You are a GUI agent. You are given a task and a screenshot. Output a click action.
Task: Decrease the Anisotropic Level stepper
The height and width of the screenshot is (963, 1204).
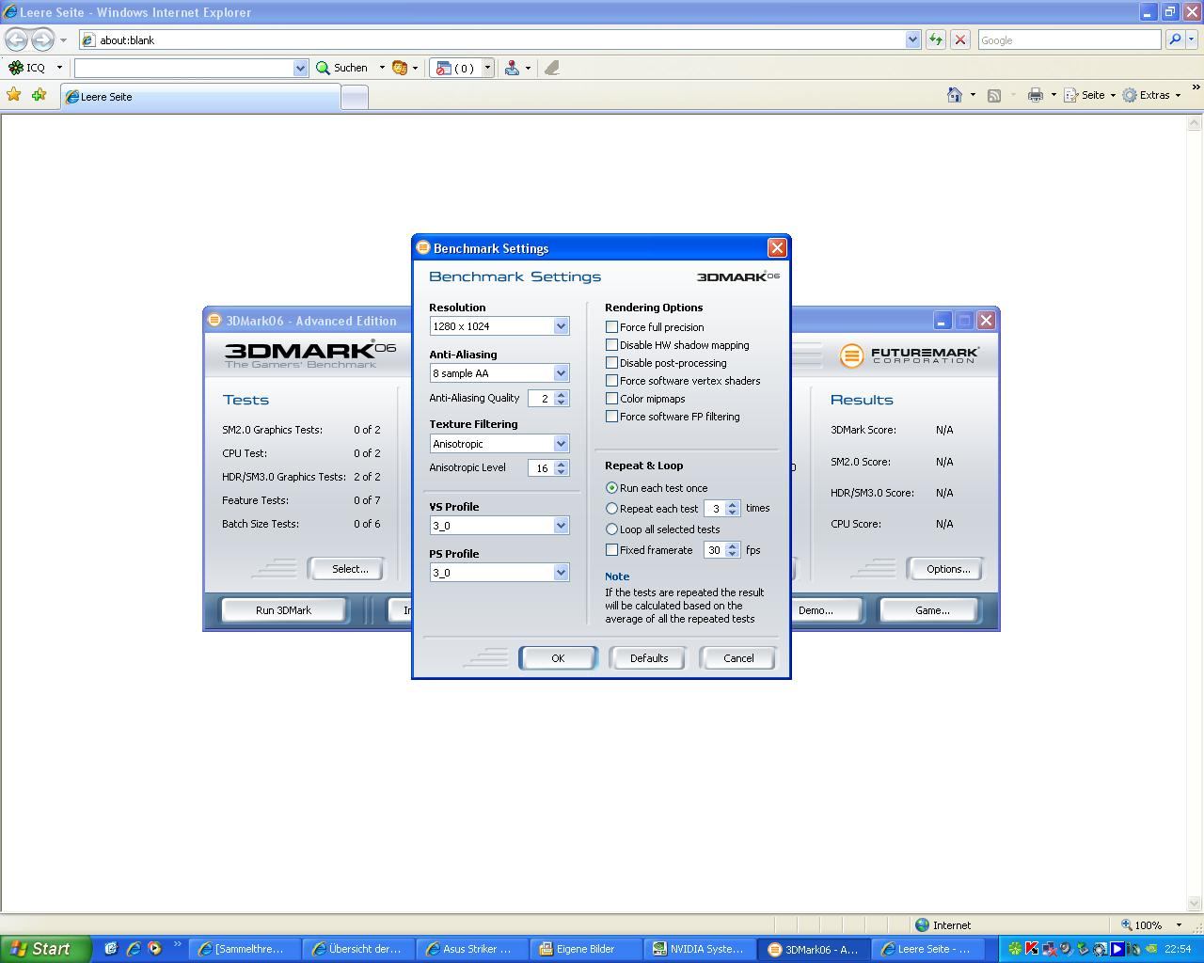[x=562, y=471]
